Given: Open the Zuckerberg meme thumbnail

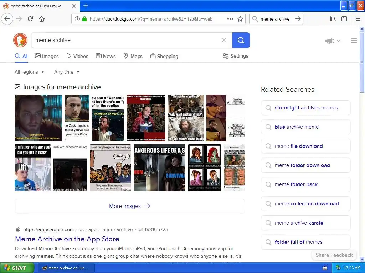Looking at the screenshot, I should tap(77, 118).
